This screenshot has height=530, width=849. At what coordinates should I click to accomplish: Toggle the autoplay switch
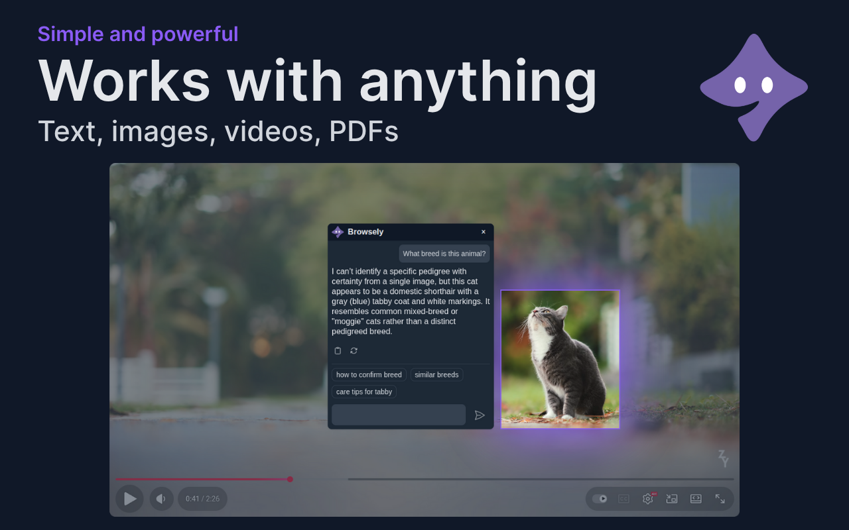tap(600, 499)
